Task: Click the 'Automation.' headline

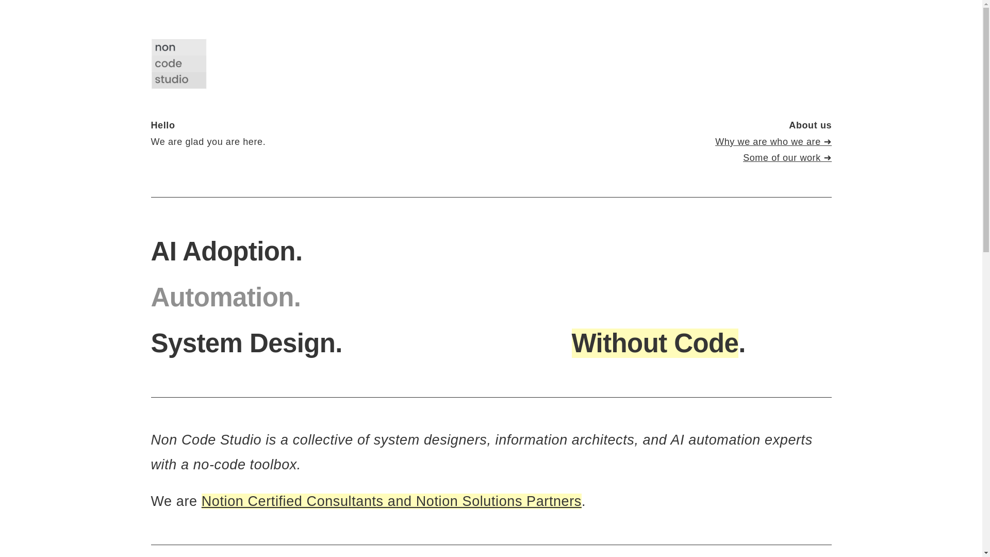Action: tap(225, 298)
